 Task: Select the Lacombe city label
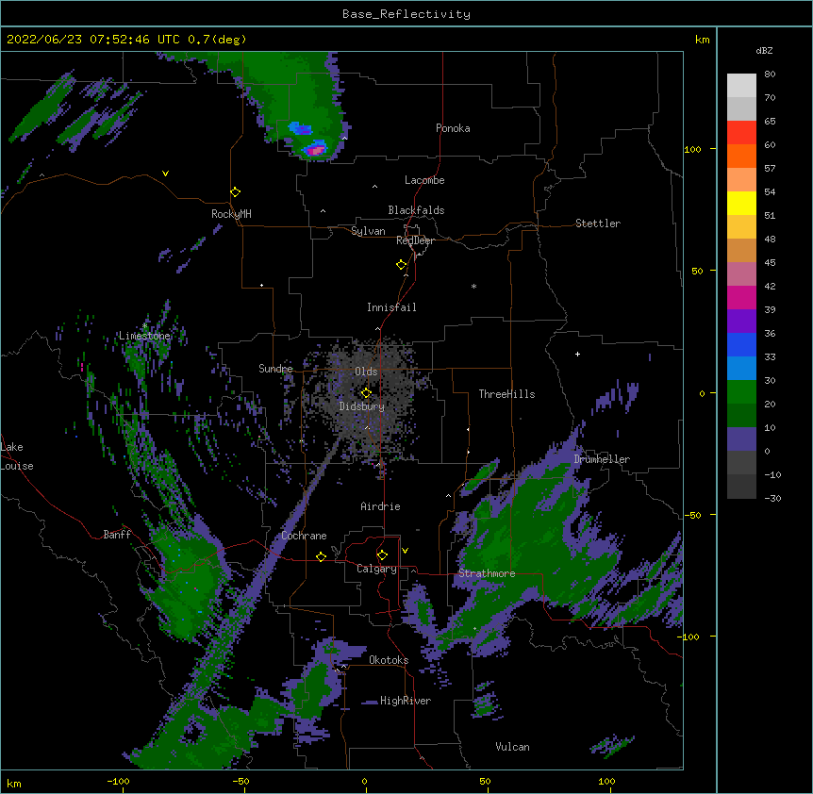pos(424,180)
